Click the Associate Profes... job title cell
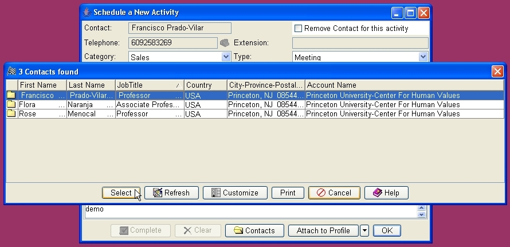 [x=150, y=104]
